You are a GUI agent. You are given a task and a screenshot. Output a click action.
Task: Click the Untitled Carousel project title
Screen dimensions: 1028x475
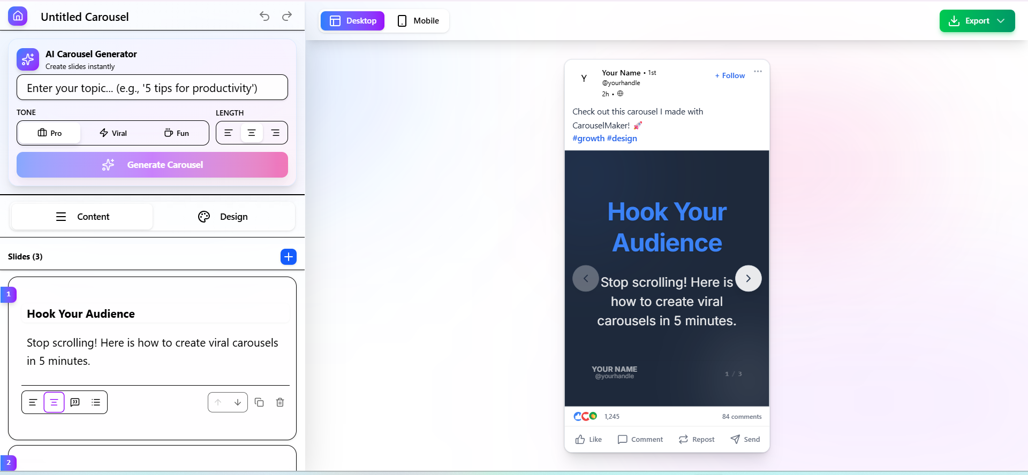tap(85, 17)
